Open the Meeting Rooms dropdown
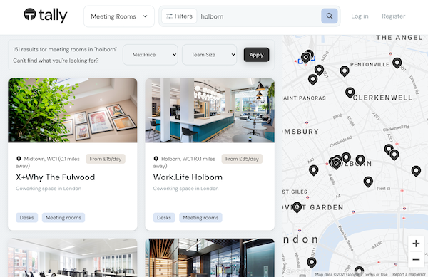428x277 pixels. pos(119,16)
